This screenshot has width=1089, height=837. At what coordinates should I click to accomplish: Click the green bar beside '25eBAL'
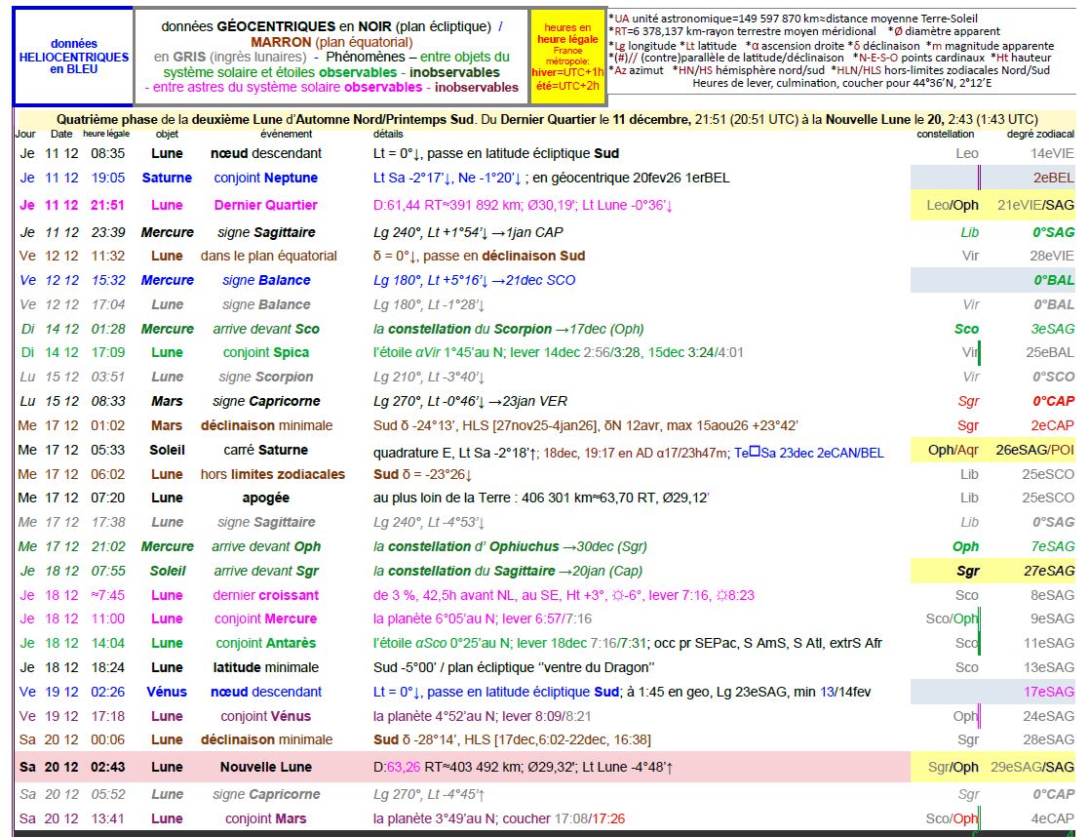point(979,352)
